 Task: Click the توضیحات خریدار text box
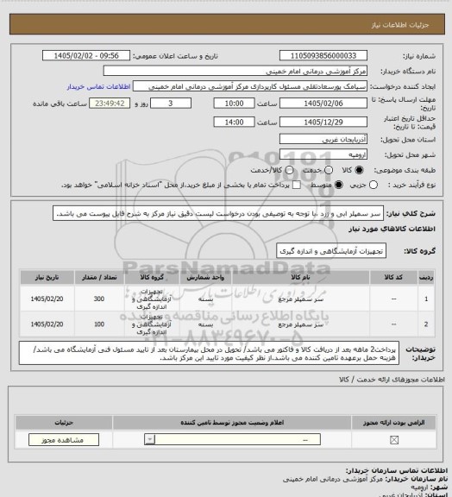[210, 353]
